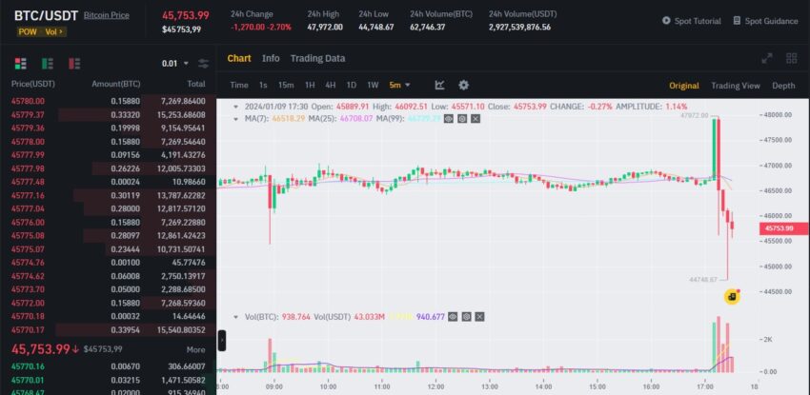Click sell order price 45772.00

tap(28, 303)
